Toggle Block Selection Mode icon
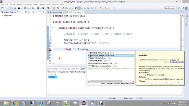 click(x=88, y=8)
